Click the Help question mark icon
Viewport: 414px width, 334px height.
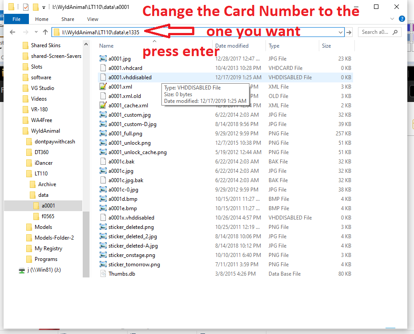(x=402, y=19)
